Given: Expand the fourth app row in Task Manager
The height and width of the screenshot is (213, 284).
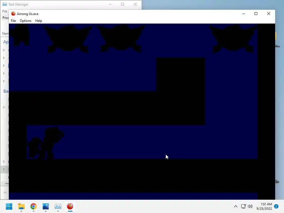Looking at the screenshot, I should point(4,73).
